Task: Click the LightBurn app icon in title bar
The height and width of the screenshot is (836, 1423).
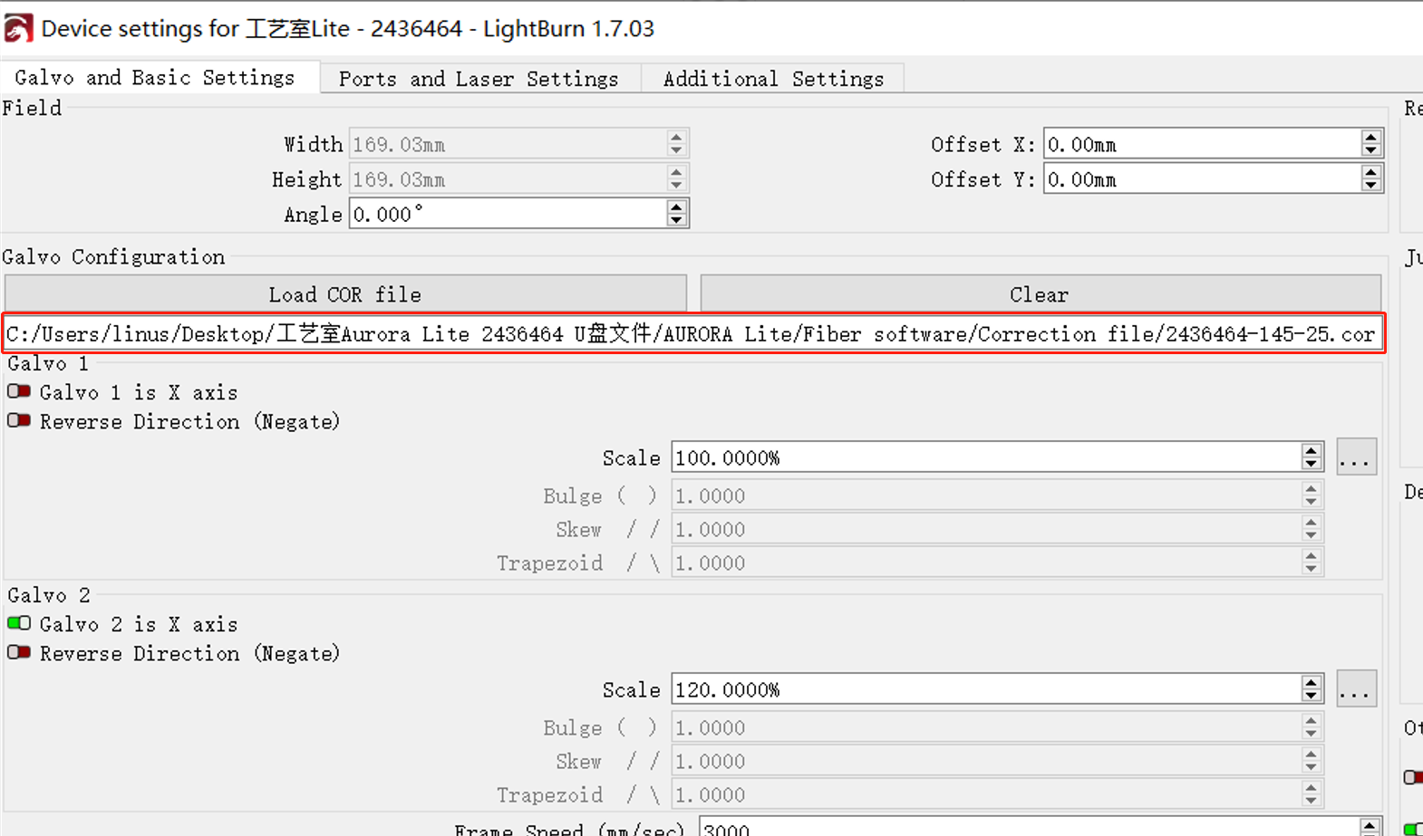Action: [x=18, y=28]
